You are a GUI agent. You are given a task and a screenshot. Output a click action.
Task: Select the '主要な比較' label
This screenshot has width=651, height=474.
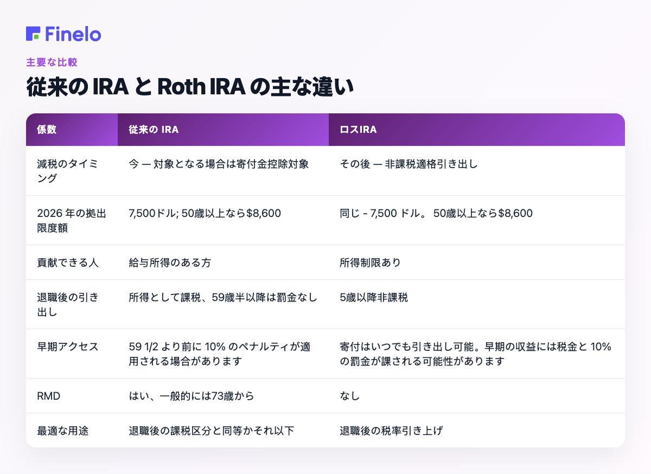(52, 62)
